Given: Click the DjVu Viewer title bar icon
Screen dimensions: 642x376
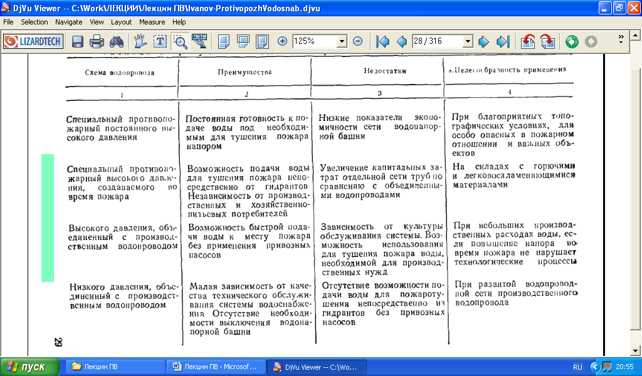Looking at the screenshot, I should pyautogui.click(x=6, y=8).
